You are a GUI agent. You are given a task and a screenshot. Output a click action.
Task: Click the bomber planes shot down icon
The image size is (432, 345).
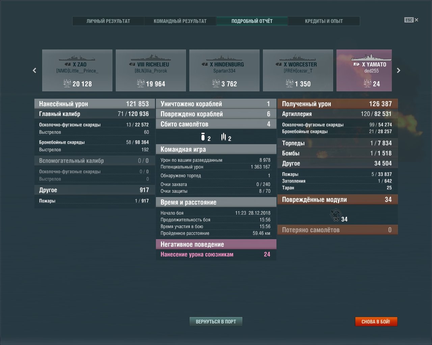click(203, 137)
